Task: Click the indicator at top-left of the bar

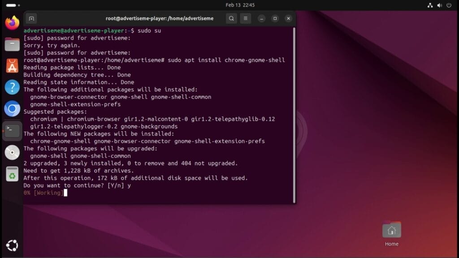Action: tap(11, 5)
